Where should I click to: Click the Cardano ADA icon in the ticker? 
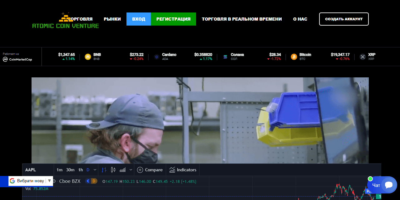coord(156,57)
